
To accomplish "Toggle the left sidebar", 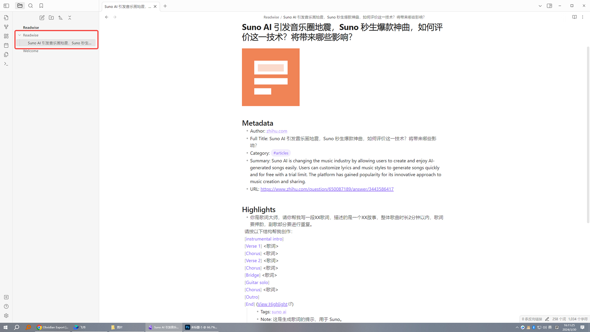I will point(6,6).
